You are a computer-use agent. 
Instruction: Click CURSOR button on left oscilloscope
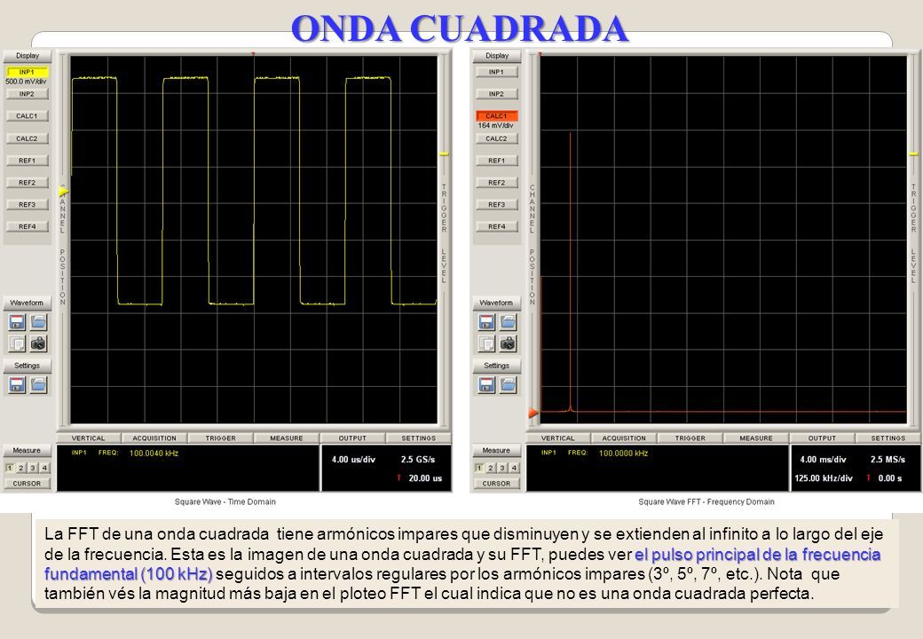[x=28, y=483]
